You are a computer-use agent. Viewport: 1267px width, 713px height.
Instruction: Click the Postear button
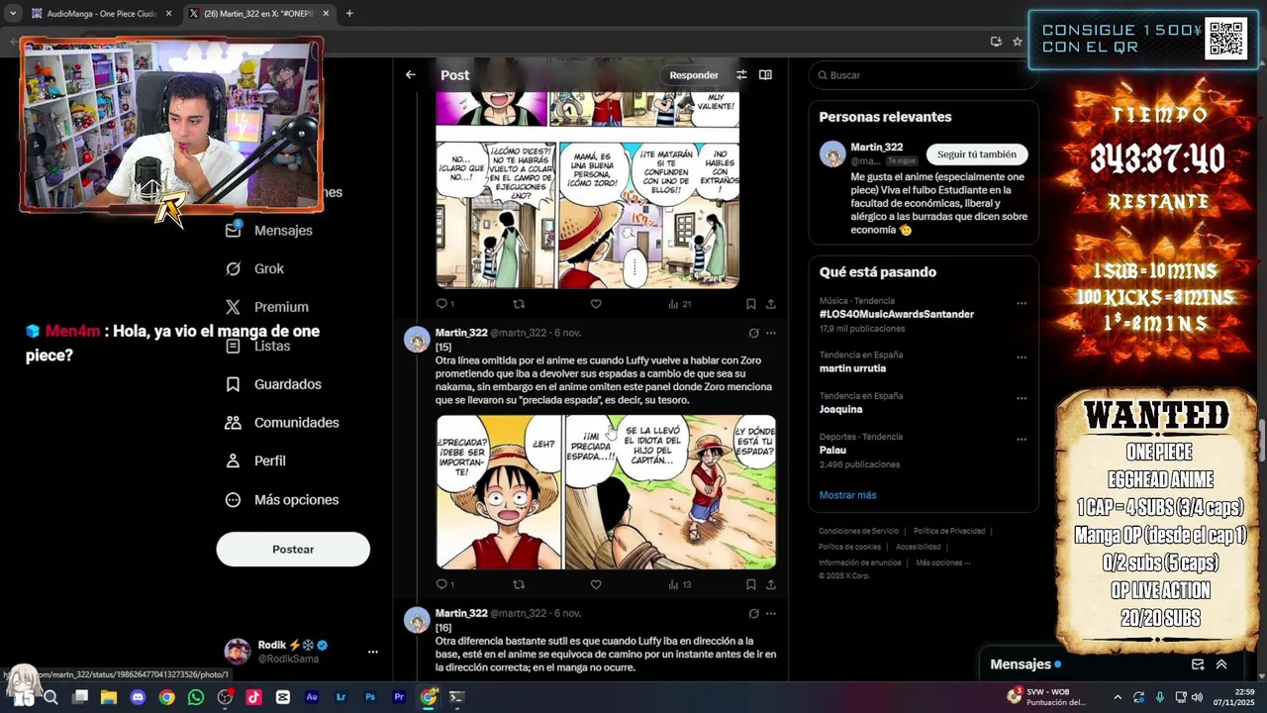(x=293, y=550)
